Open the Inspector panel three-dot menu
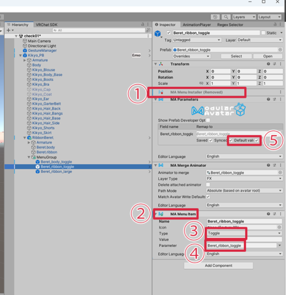The image size is (286, 295). coord(280,24)
